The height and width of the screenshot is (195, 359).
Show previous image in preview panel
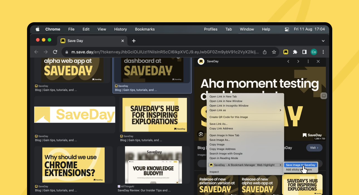(x=288, y=61)
